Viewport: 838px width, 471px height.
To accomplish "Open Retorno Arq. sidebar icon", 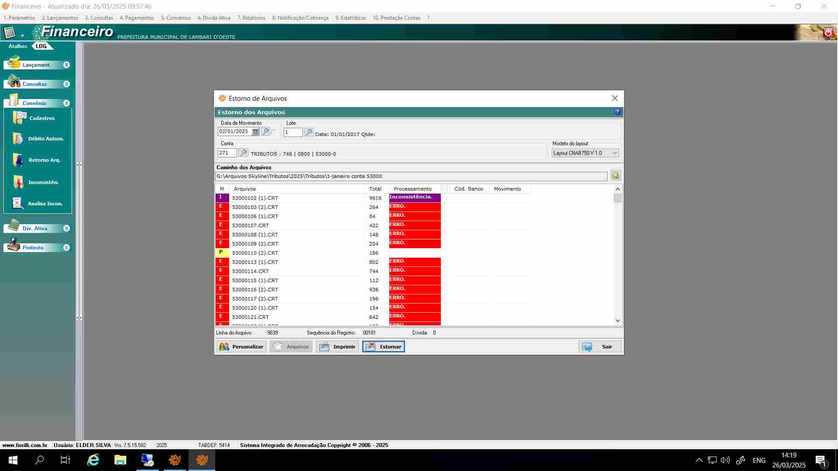I will [18, 160].
